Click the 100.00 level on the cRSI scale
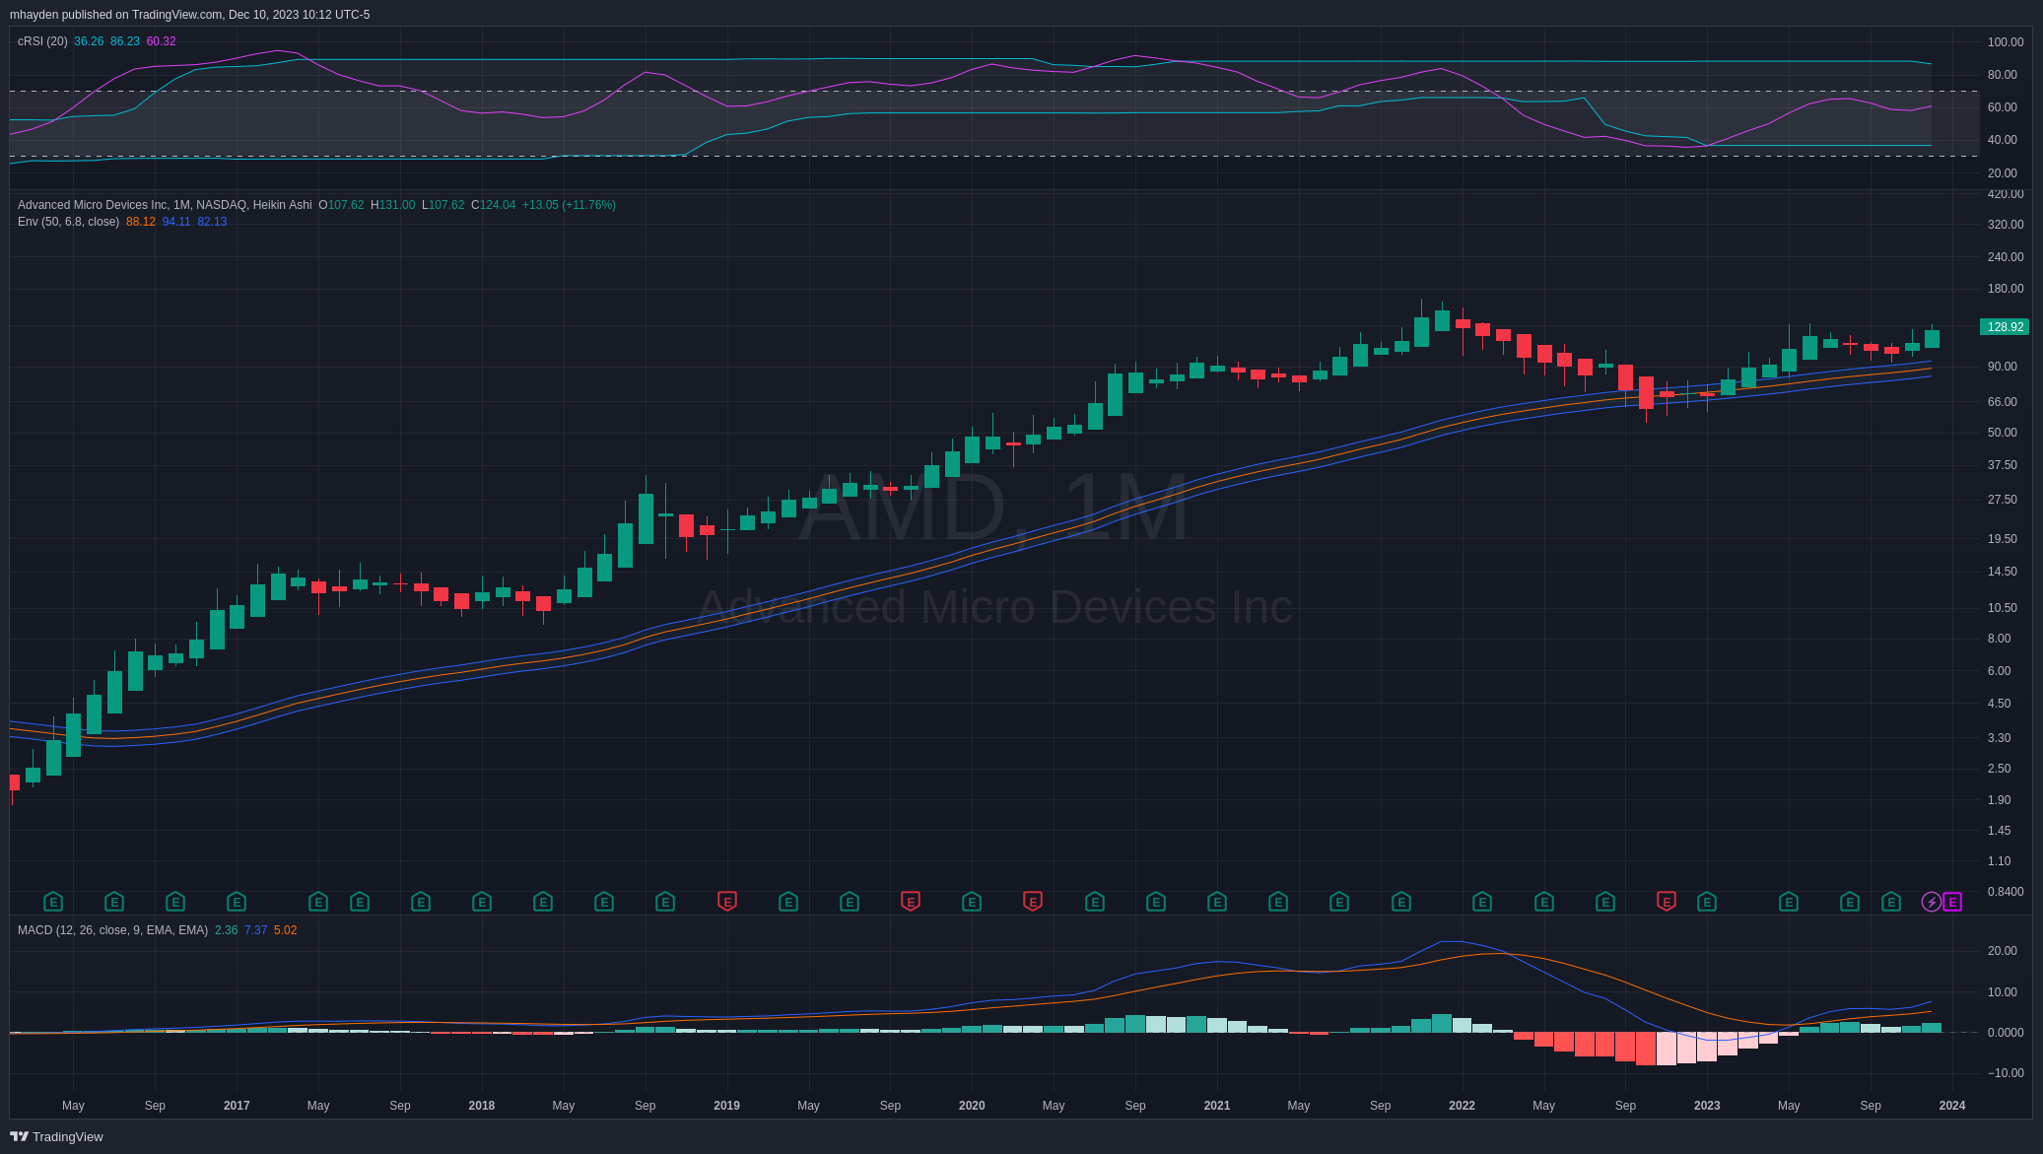The image size is (2043, 1154). point(2006,42)
